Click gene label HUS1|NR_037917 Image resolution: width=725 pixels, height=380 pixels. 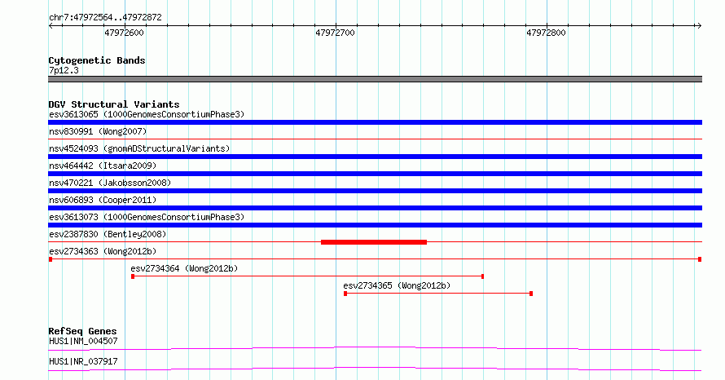[83, 361]
